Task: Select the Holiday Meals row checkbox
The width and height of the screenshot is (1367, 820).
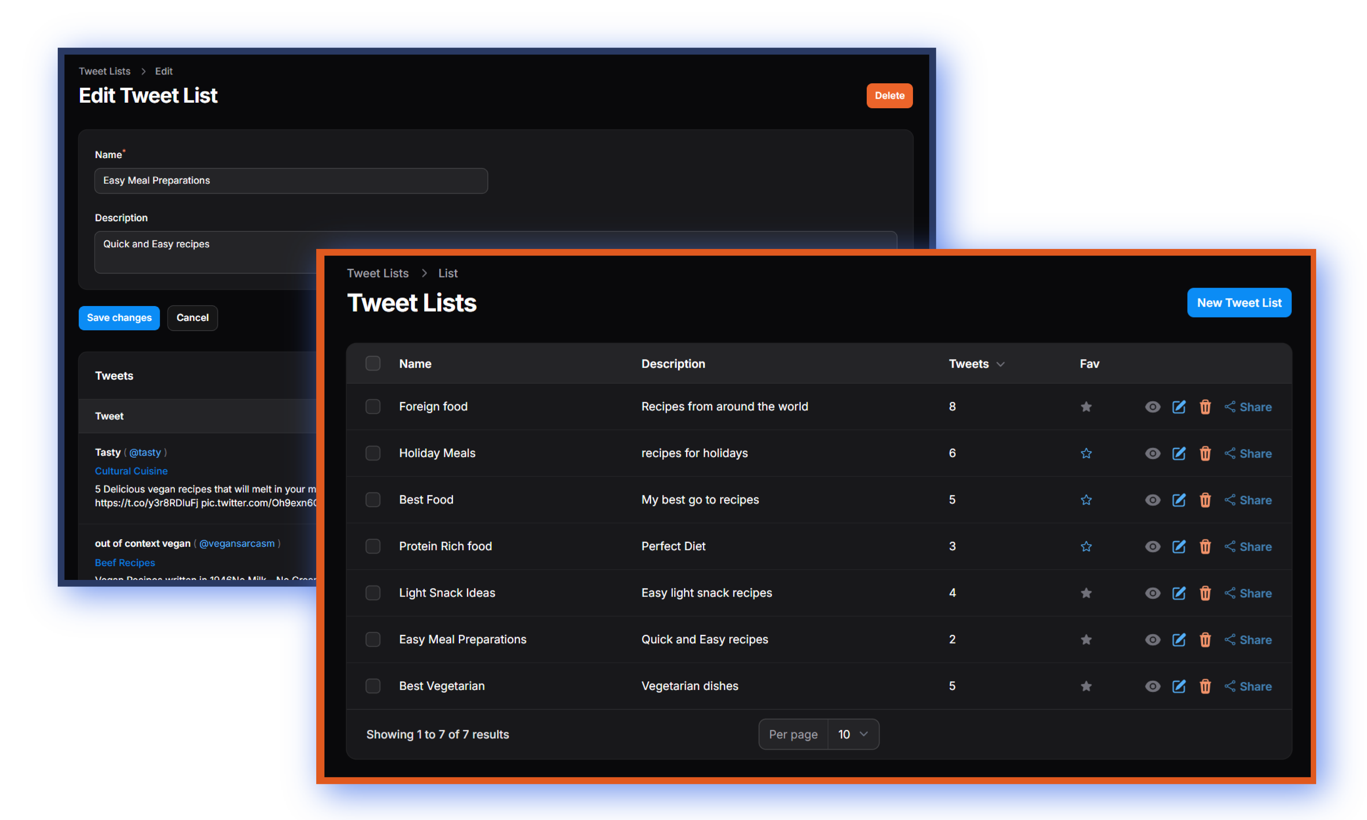Action: coord(373,453)
